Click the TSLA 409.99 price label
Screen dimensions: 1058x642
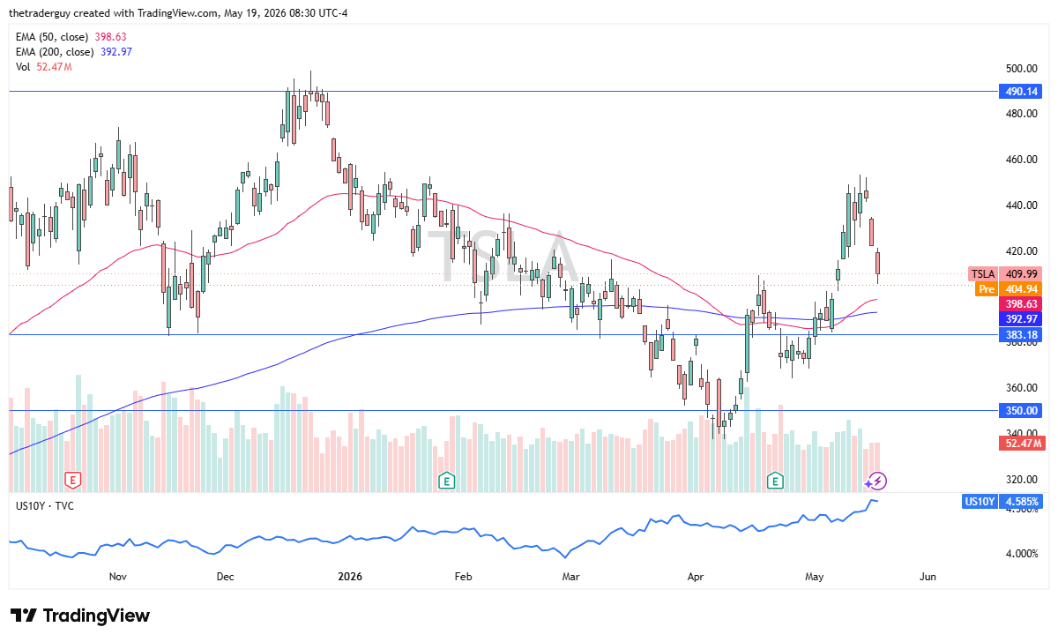click(x=1006, y=273)
